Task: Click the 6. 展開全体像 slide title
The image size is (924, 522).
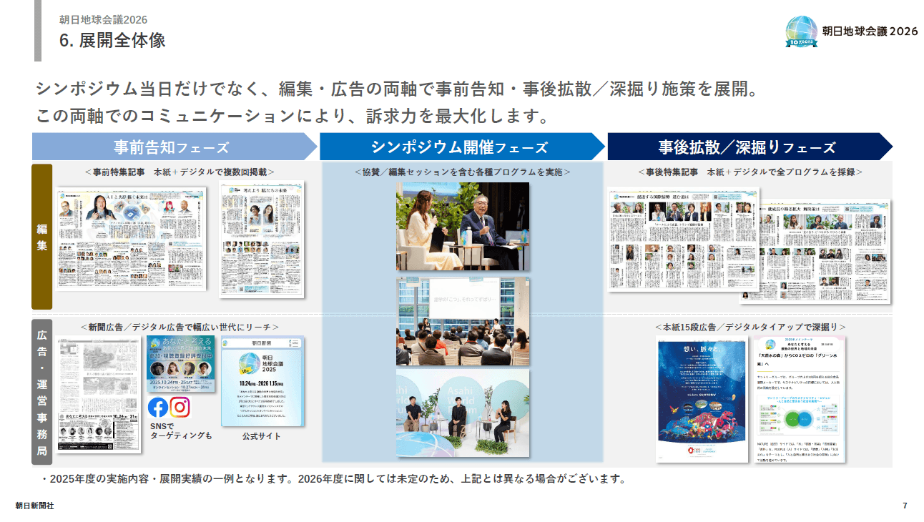Action: point(112,41)
